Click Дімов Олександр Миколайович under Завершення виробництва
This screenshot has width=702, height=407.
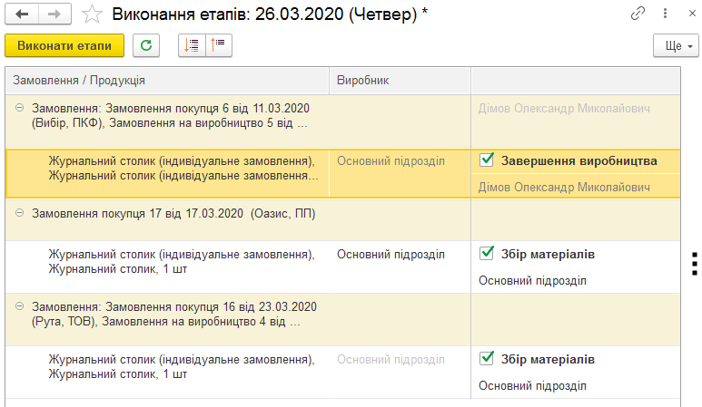tap(564, 188)
